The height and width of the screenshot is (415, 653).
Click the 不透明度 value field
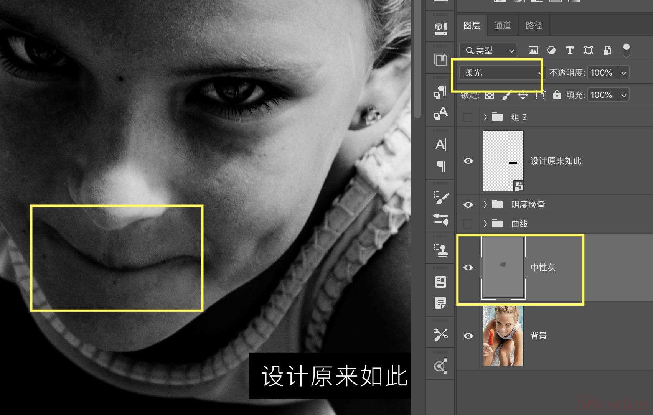pyautogui.click(x=602, y=72)
